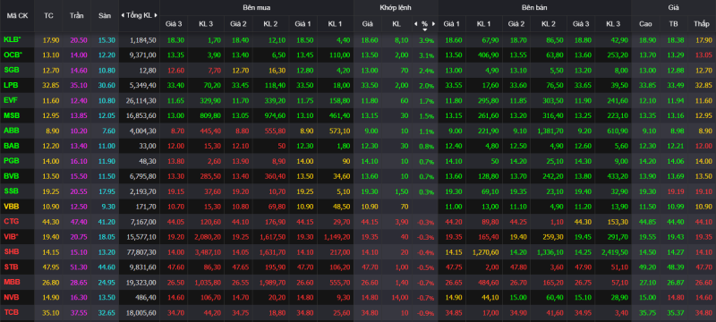Open the BAB stock symbol
The width and height of the screenshot is (716, 322).
(x=11, y=146)
